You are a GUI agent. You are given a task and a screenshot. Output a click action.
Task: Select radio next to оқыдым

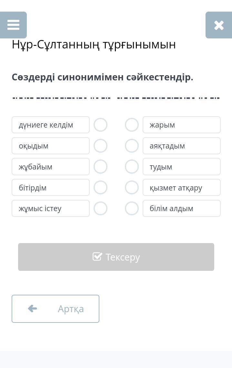point(100,146)
